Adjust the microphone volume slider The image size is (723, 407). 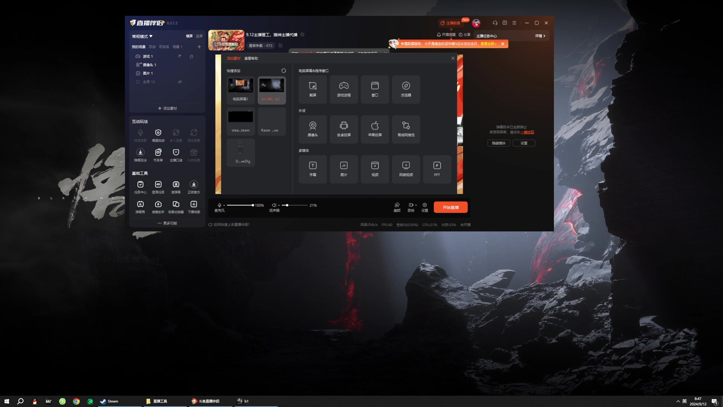click(240, 205)
